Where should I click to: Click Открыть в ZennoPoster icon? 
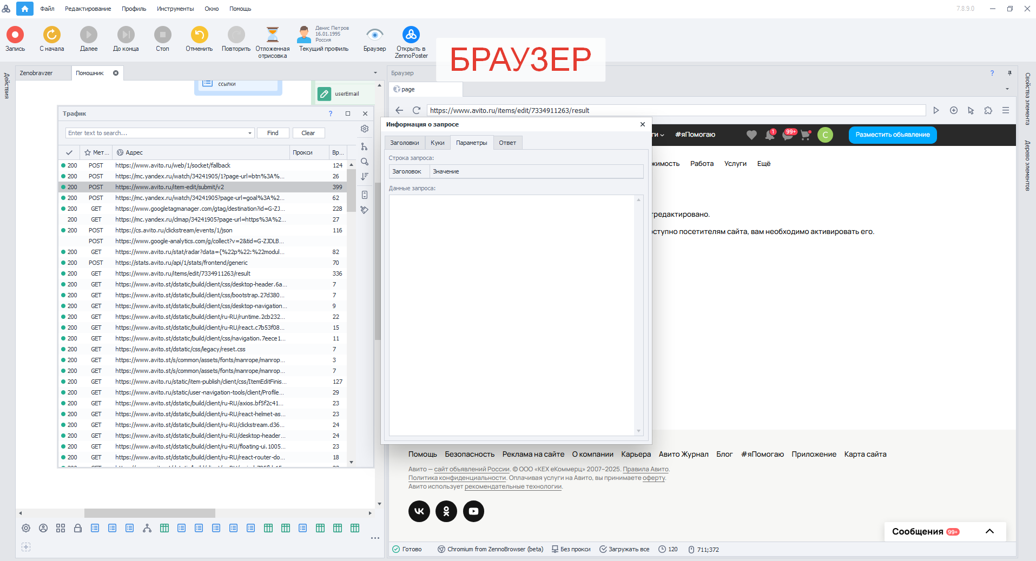[x=411, y=35]
